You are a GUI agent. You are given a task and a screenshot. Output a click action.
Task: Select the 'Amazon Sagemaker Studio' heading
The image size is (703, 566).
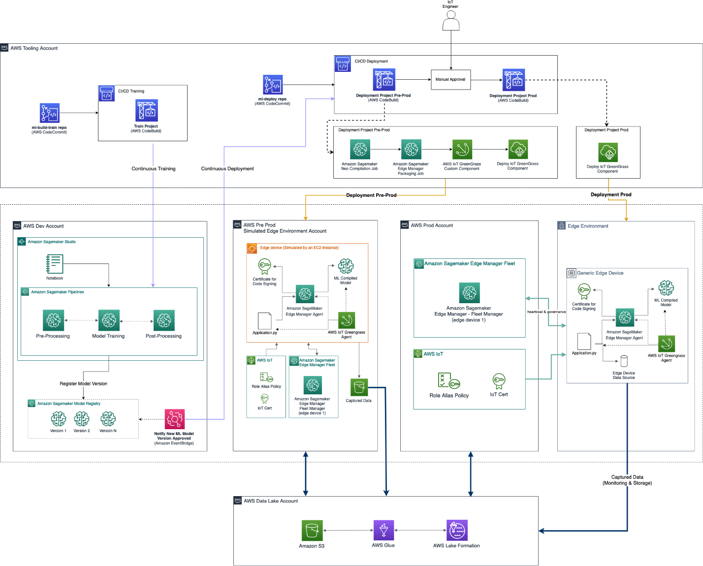[52, 242]
